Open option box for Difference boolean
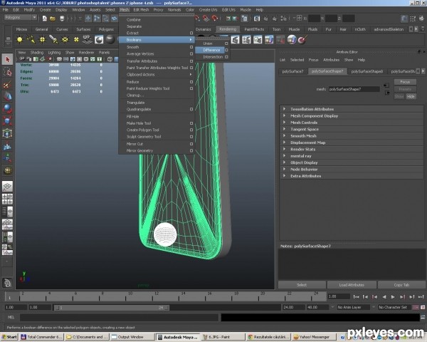This screenshot has width=427, height=342. point(226,50)
